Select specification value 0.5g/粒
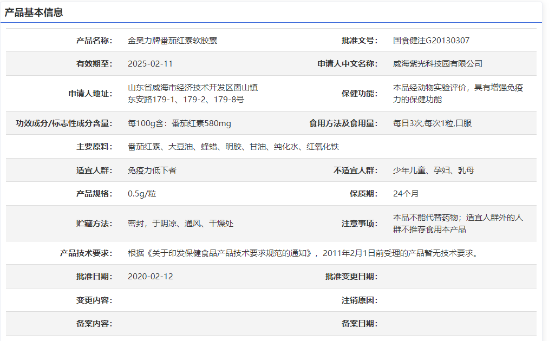The width and height of the screenshot is (555, 341). coord(142,193)
